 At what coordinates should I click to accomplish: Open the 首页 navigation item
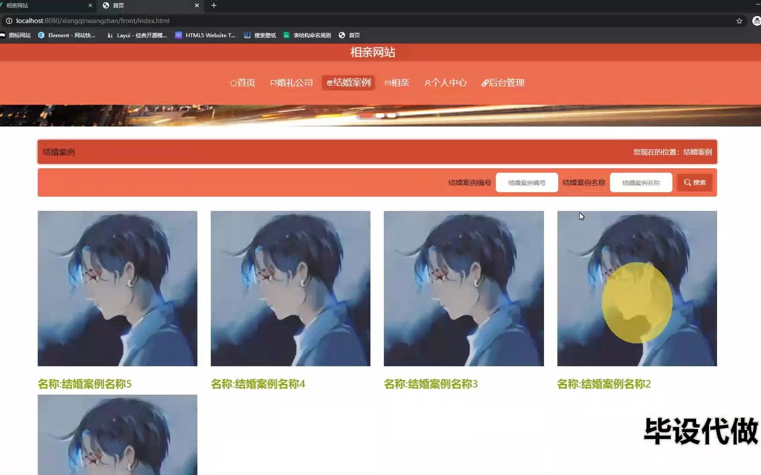pos(243,83)
